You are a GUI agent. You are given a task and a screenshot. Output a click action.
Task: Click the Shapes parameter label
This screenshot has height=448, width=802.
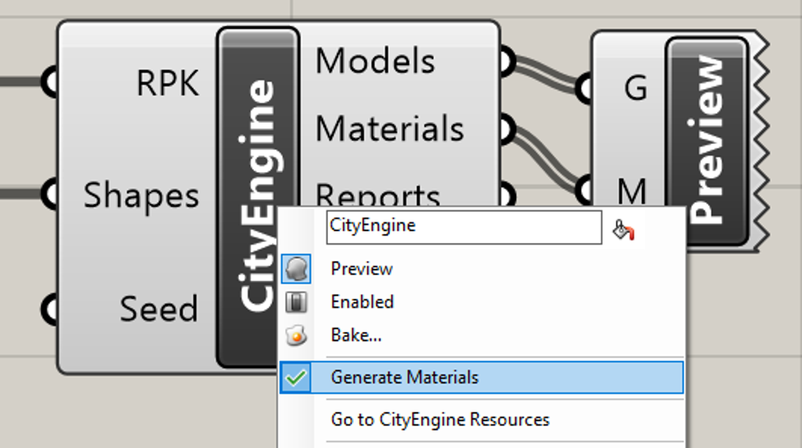coord(141,196)
